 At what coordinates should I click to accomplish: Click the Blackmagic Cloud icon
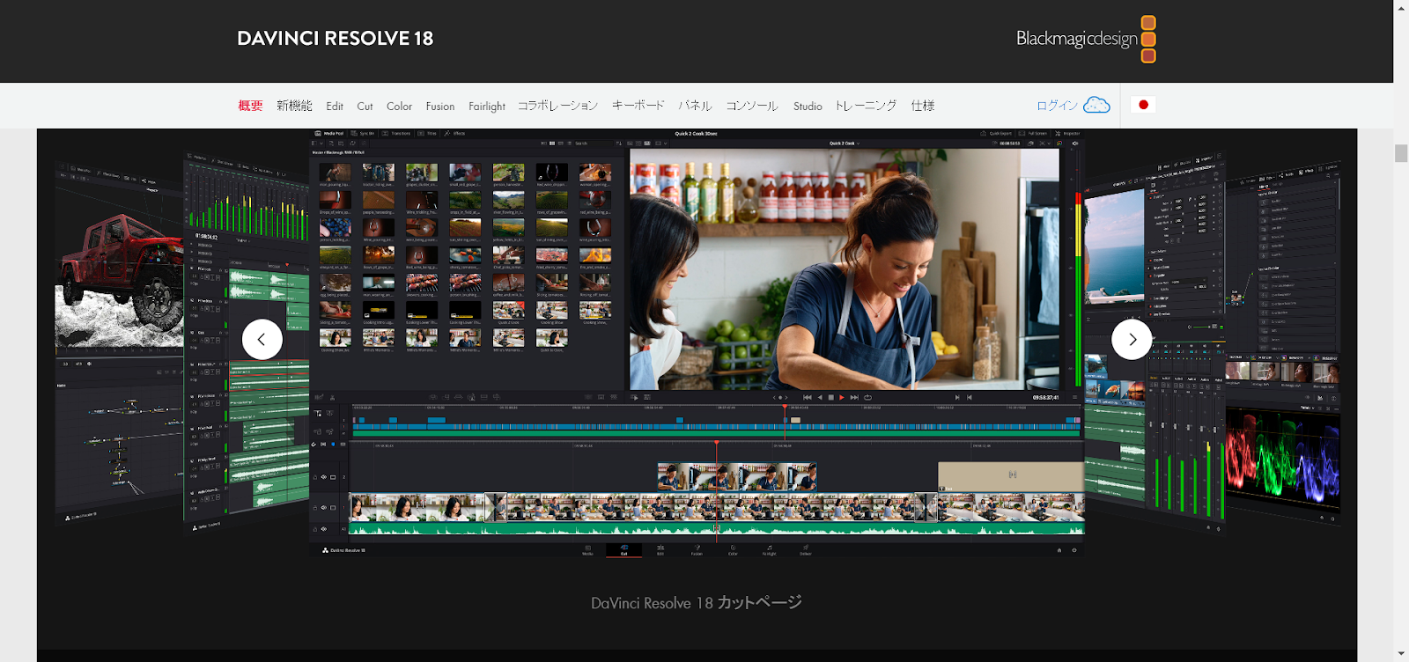click(1096, 105)
